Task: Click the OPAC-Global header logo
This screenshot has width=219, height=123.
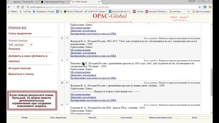Action: [x=109, y=16]
